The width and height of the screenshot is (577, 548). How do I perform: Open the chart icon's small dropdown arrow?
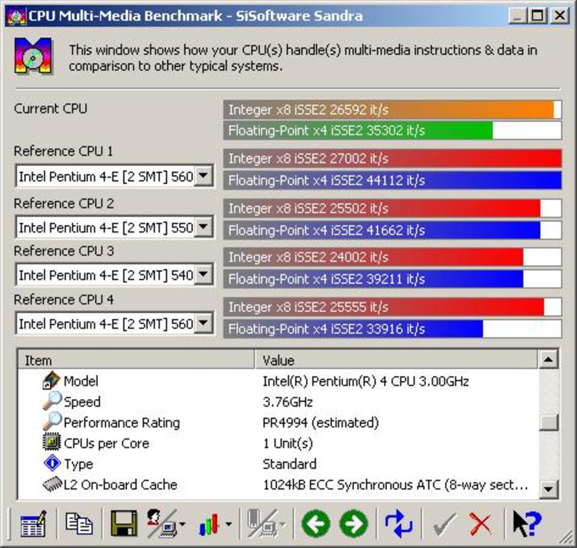[228, 524]
